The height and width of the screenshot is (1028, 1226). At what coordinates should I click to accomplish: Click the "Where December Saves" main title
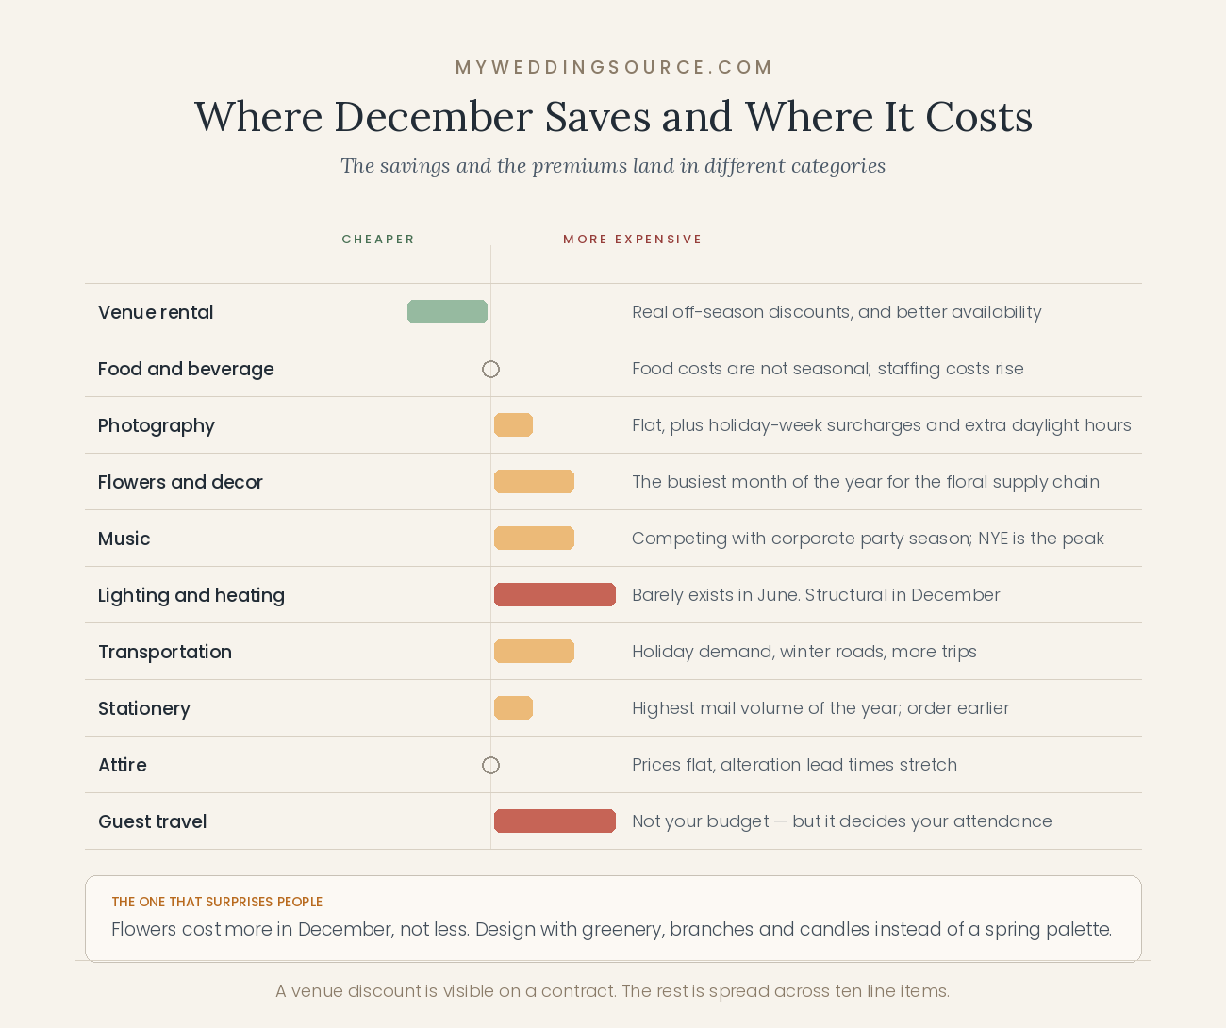coord(613,116)
